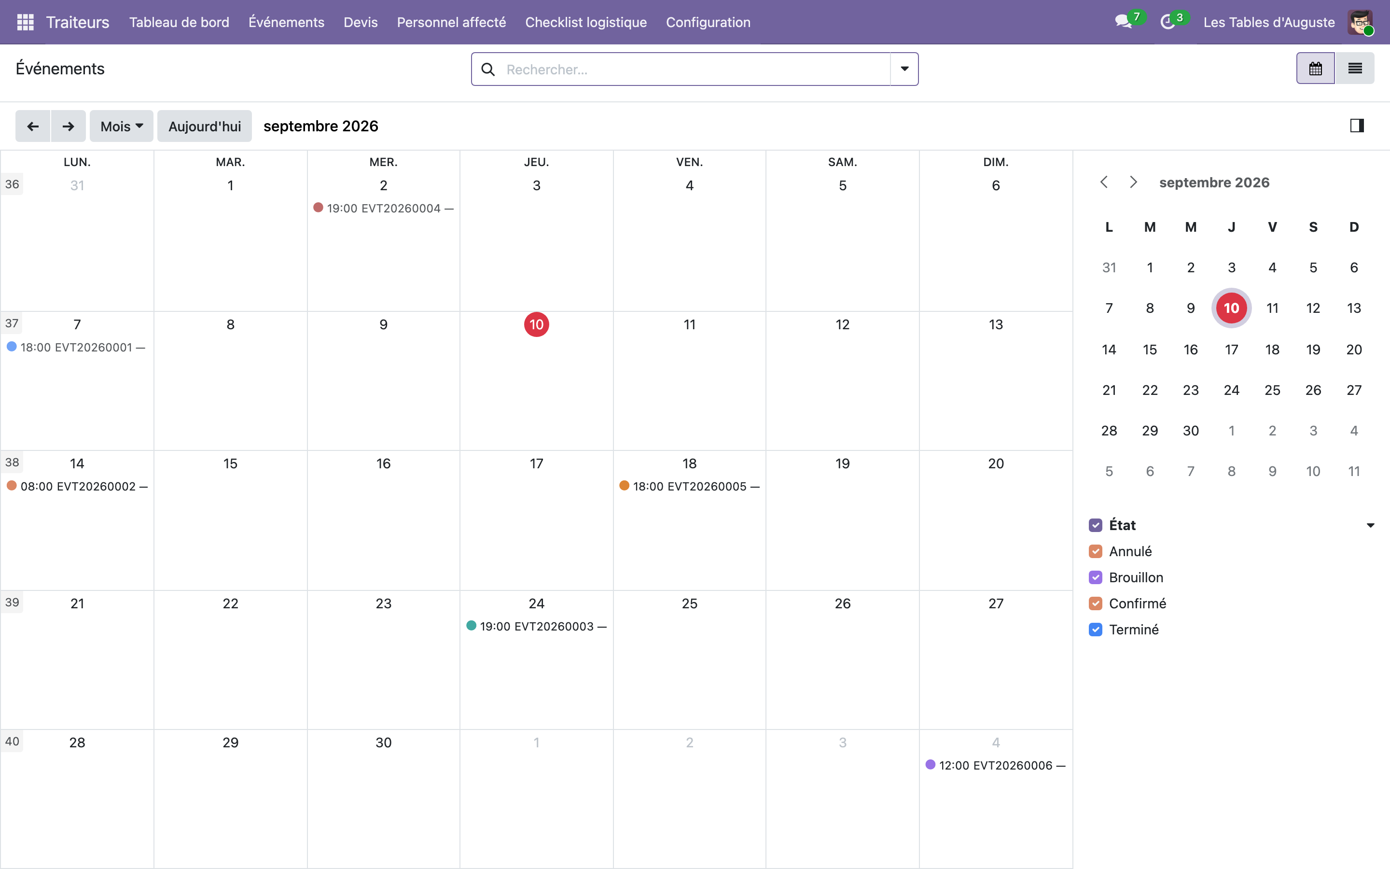This screenshot has width=1390, height=869.
Task: Open Checklist logistique menu
Action: coord(586,22)
